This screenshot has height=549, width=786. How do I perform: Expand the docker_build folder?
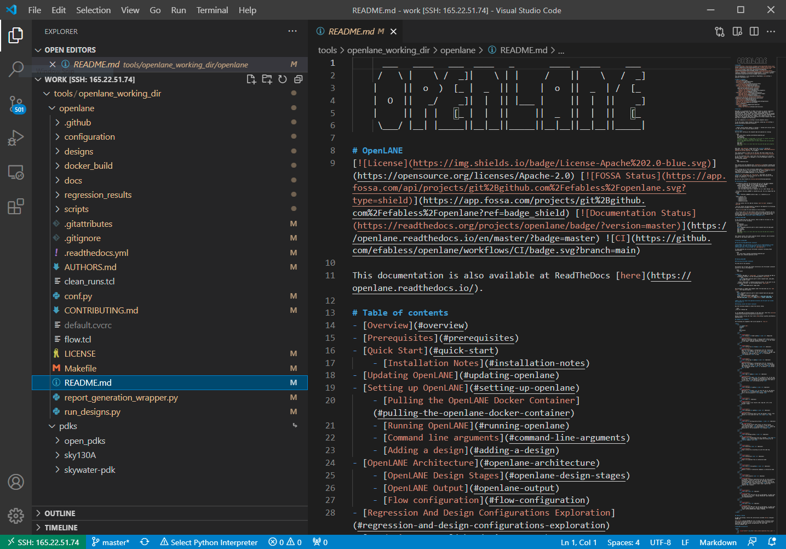pyautogui.click(x=88, y=165)
